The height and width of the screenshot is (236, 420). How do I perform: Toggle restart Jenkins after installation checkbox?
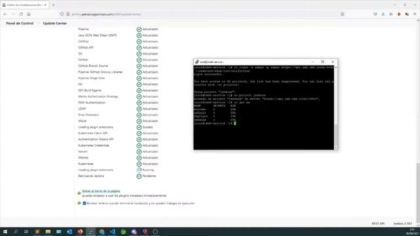pos(85,203)
